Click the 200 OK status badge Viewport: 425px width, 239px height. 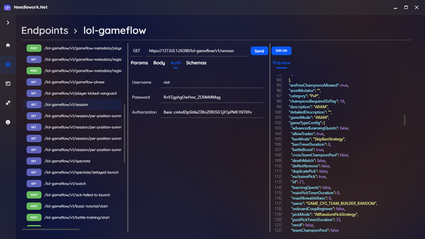tap(281, 50)
